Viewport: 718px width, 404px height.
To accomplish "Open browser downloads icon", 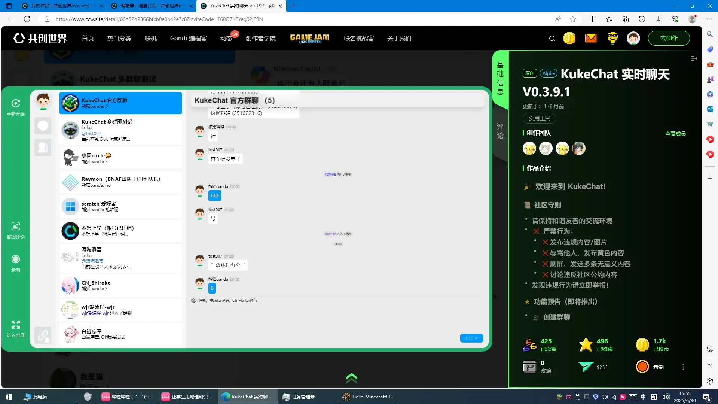I will click(659, 19).
